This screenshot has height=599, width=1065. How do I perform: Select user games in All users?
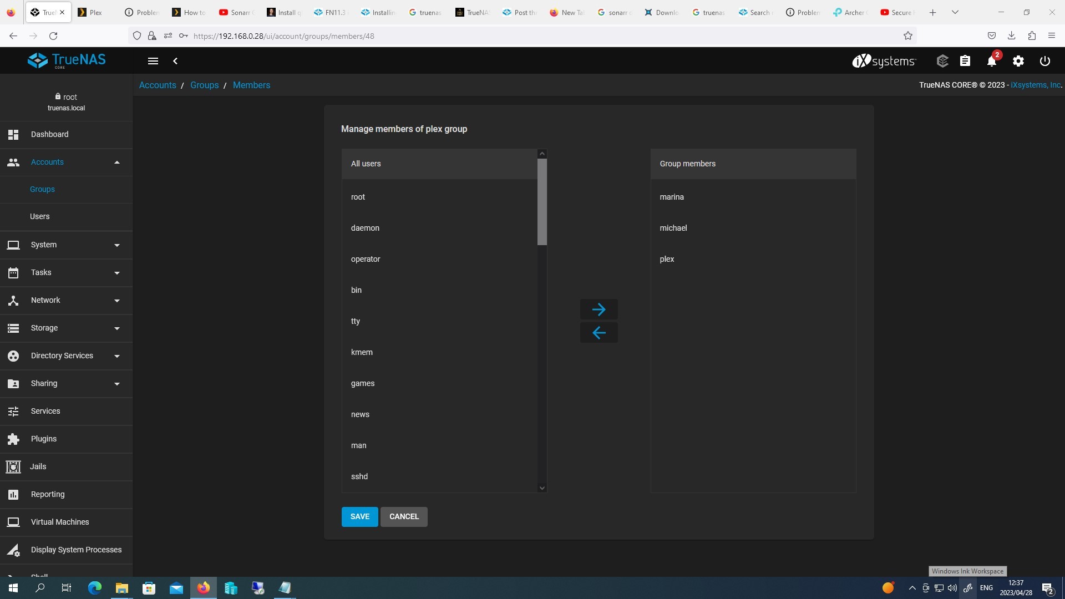pos(440,384)
